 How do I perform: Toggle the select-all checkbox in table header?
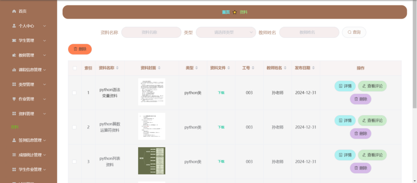tap(75, 68)
